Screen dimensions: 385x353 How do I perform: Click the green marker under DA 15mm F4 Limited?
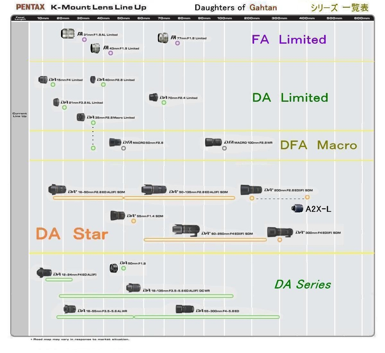click(53, 85)
